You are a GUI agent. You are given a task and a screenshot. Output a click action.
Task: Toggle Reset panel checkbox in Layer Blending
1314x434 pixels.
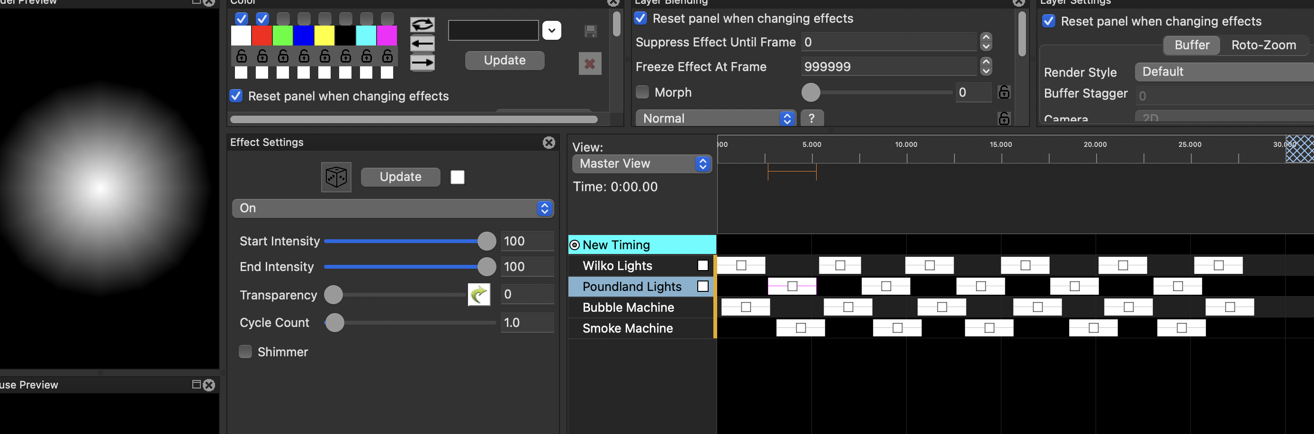[x=640, y=18]
